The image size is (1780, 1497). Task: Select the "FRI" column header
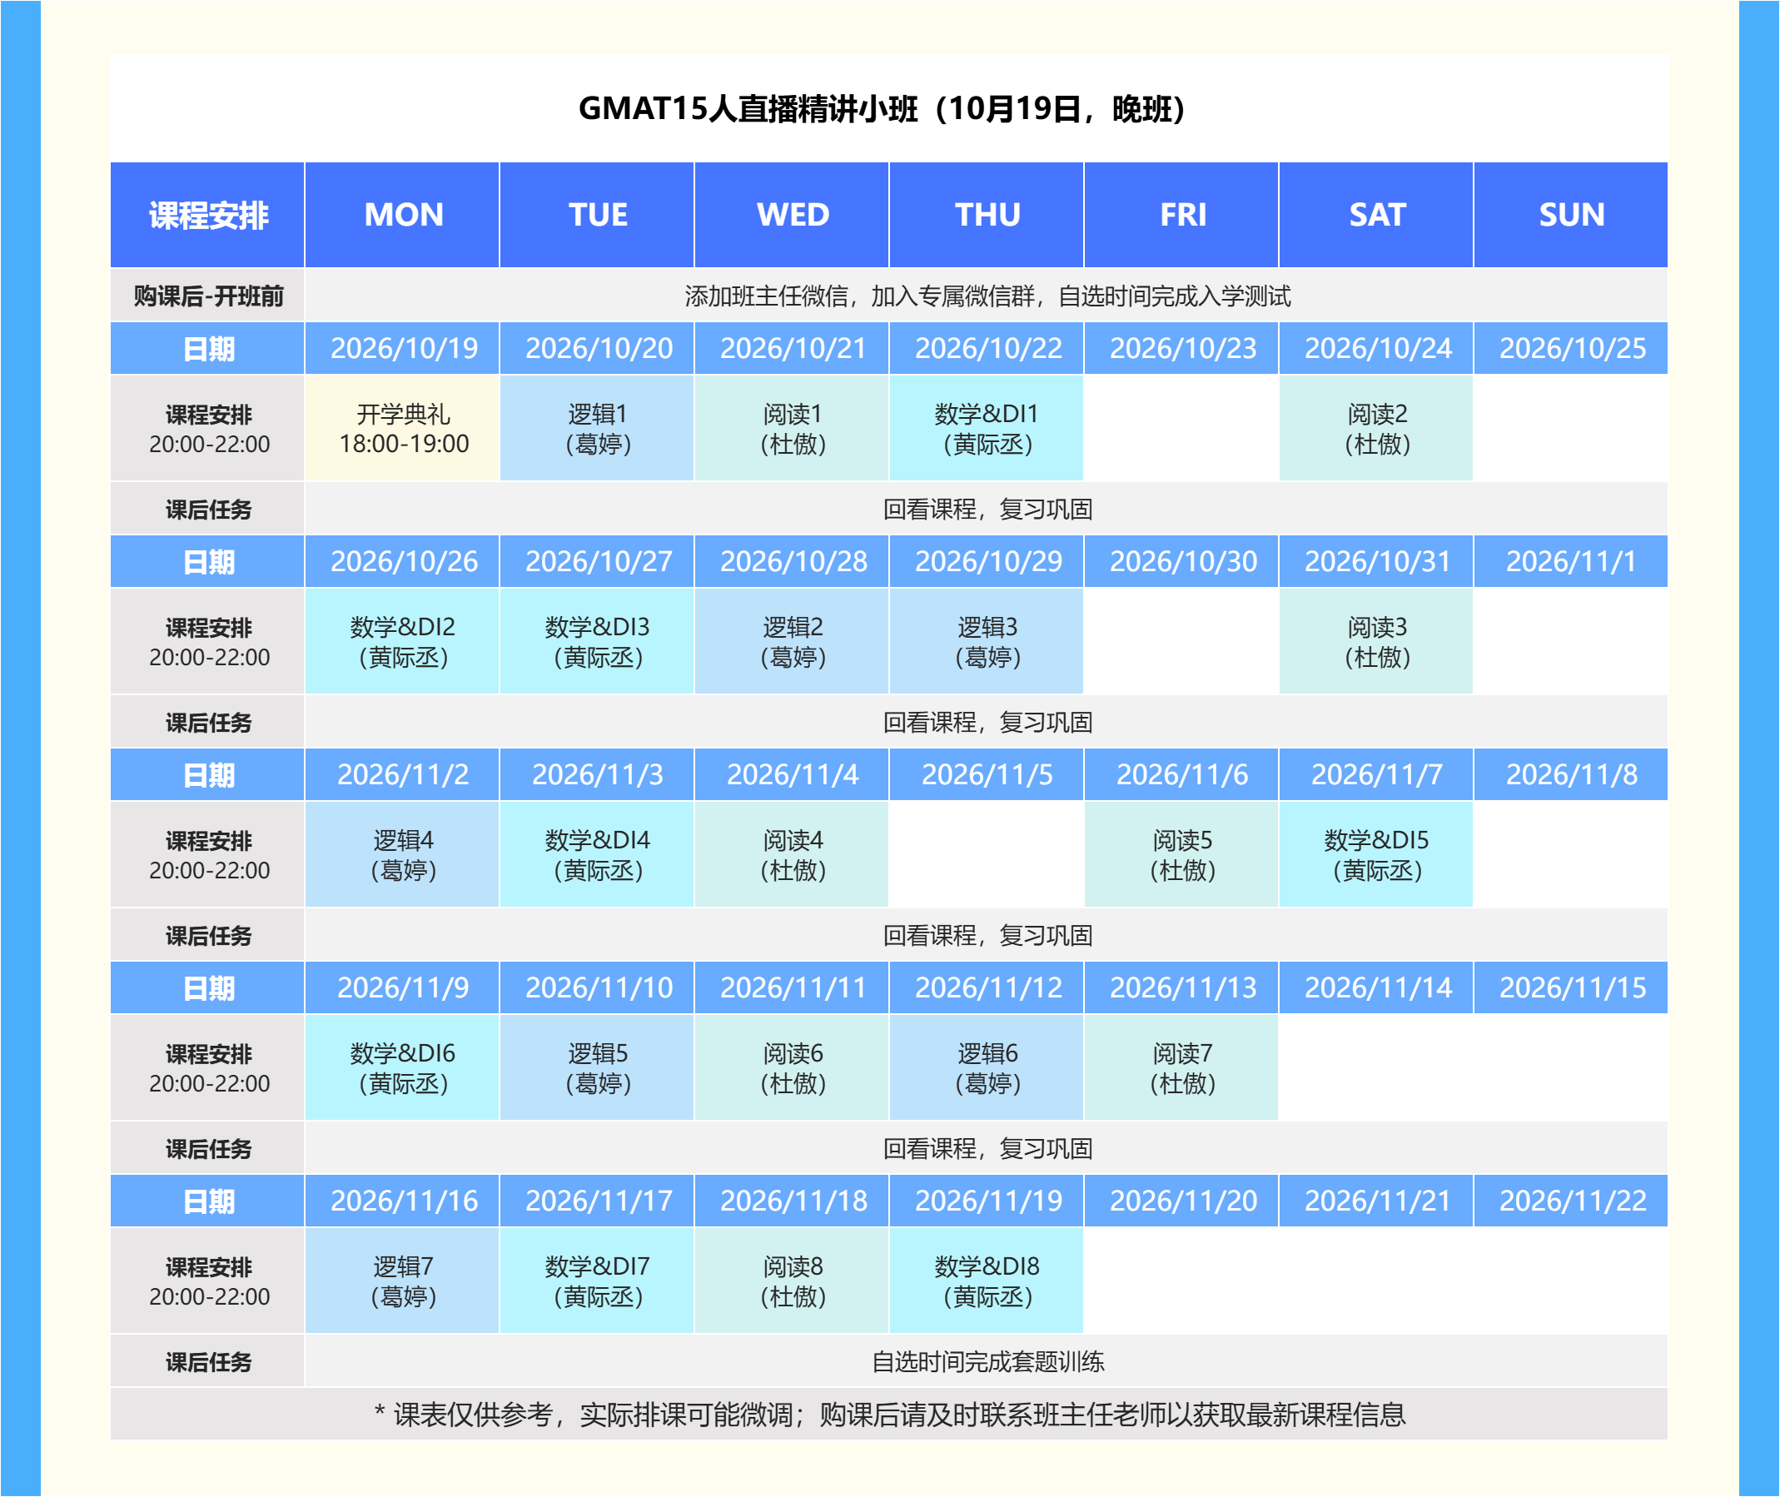click(x=1182, y=215)
